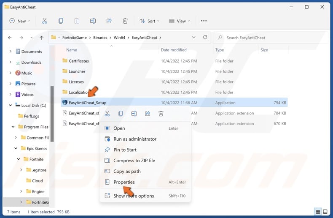This screenshot has height=218, width=333.
Task: Choose Run as administrator
Action: [145, 139]
